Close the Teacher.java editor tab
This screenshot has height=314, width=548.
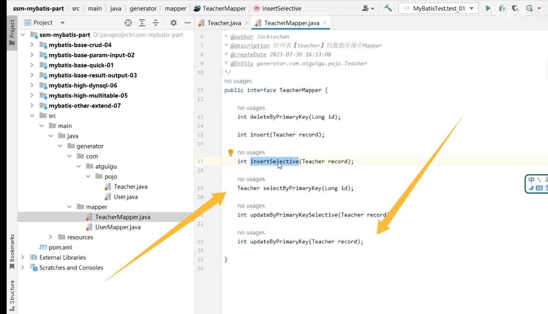[x=246, y=23]
